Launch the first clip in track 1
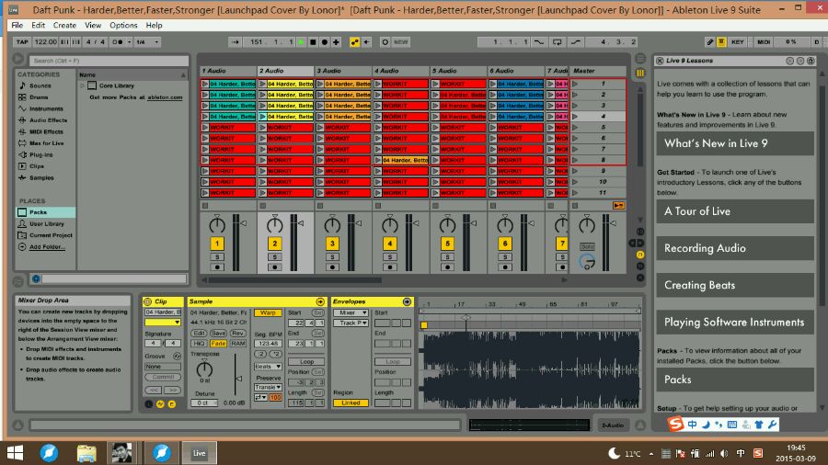The width and height of the screenshot is (828, 465). pyautogui.click(x=205, y=84)
